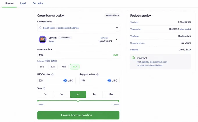Click green MAX link inside amount field
Viewport: 198px width, 122px height.
point(115,55)
